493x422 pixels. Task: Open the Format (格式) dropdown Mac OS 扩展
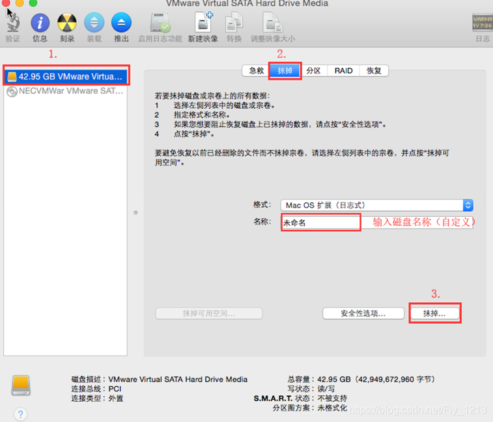pyautogui.click(x=376, y=205)
